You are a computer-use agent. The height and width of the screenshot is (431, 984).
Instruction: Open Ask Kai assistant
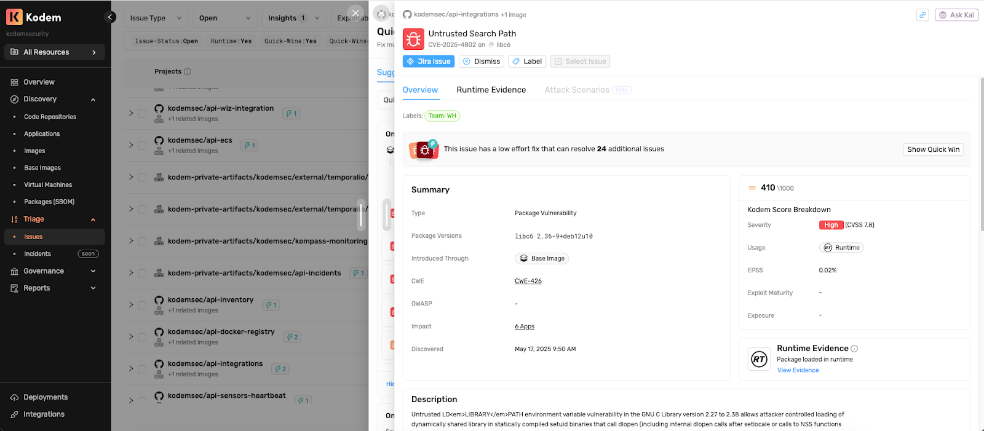point(956,15)
